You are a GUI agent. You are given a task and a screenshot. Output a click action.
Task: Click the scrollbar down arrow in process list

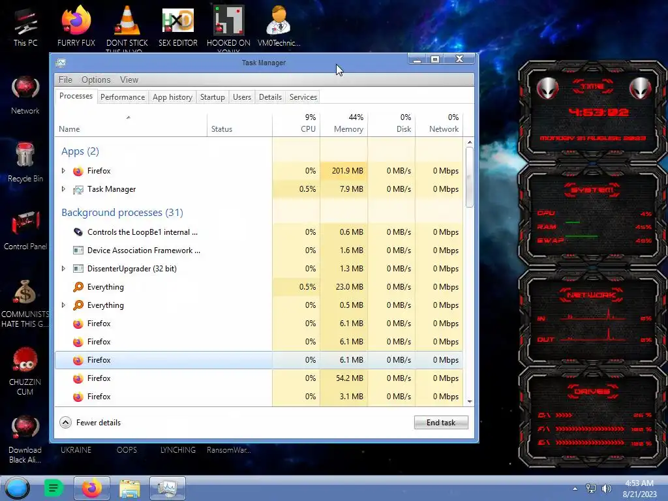point(470,401)
